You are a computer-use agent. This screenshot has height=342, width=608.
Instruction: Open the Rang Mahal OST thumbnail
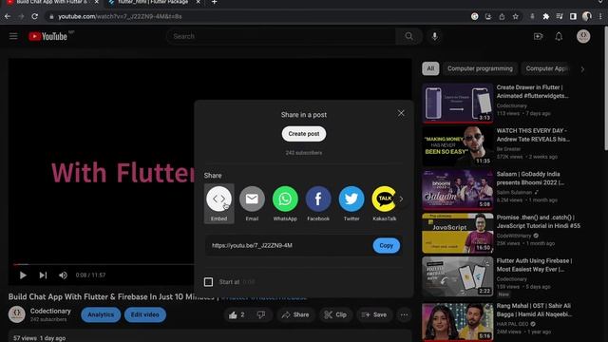(458, 322)
